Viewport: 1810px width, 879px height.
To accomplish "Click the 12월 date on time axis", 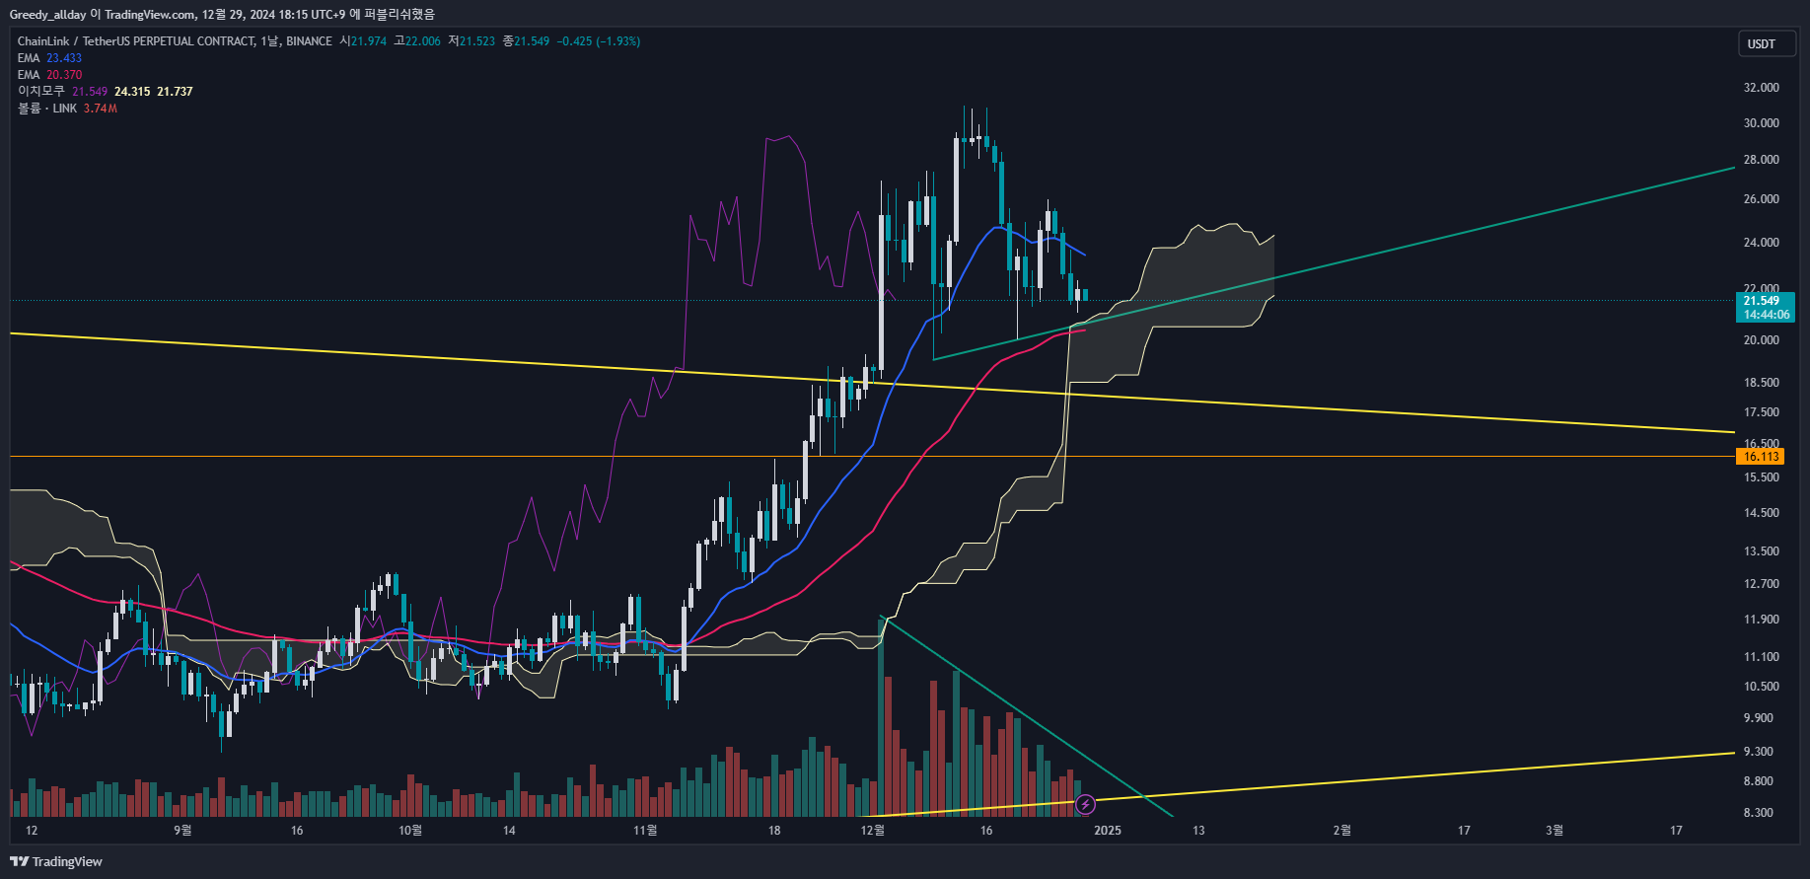I will click(x=873, y=831).
